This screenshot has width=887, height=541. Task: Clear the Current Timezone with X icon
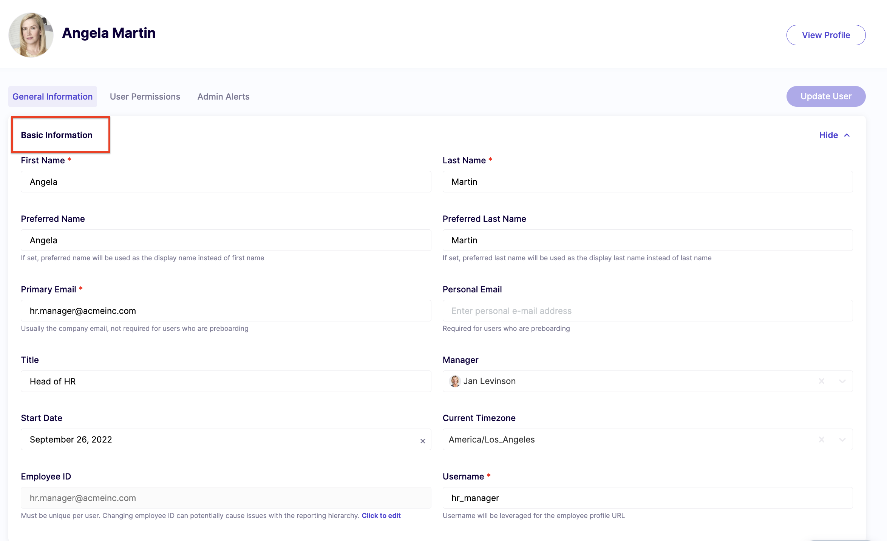coord(821,440)
